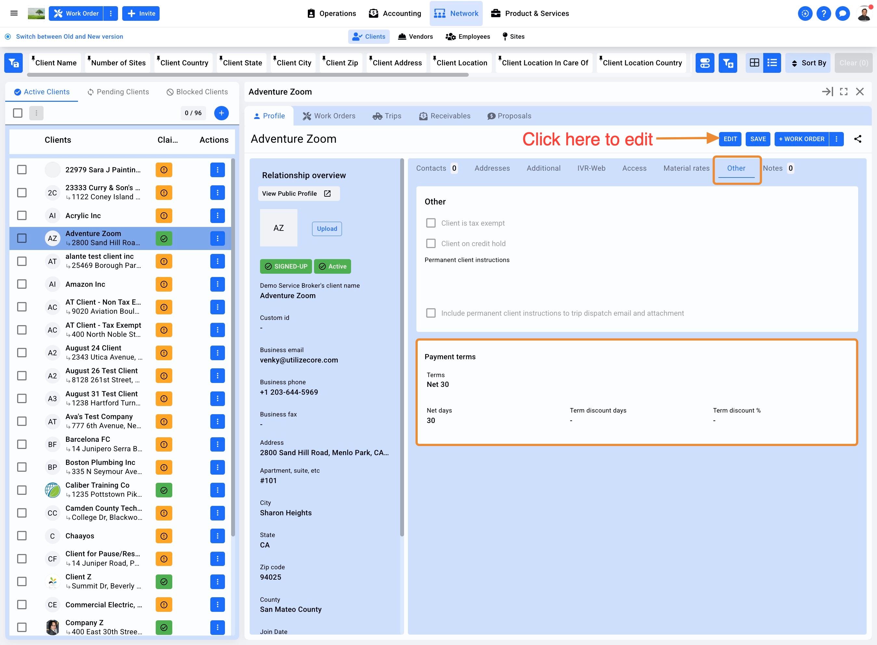Open Work Order button's three-dot menu
The height and width of the screenshot is (645, 877).
point(111,13)
